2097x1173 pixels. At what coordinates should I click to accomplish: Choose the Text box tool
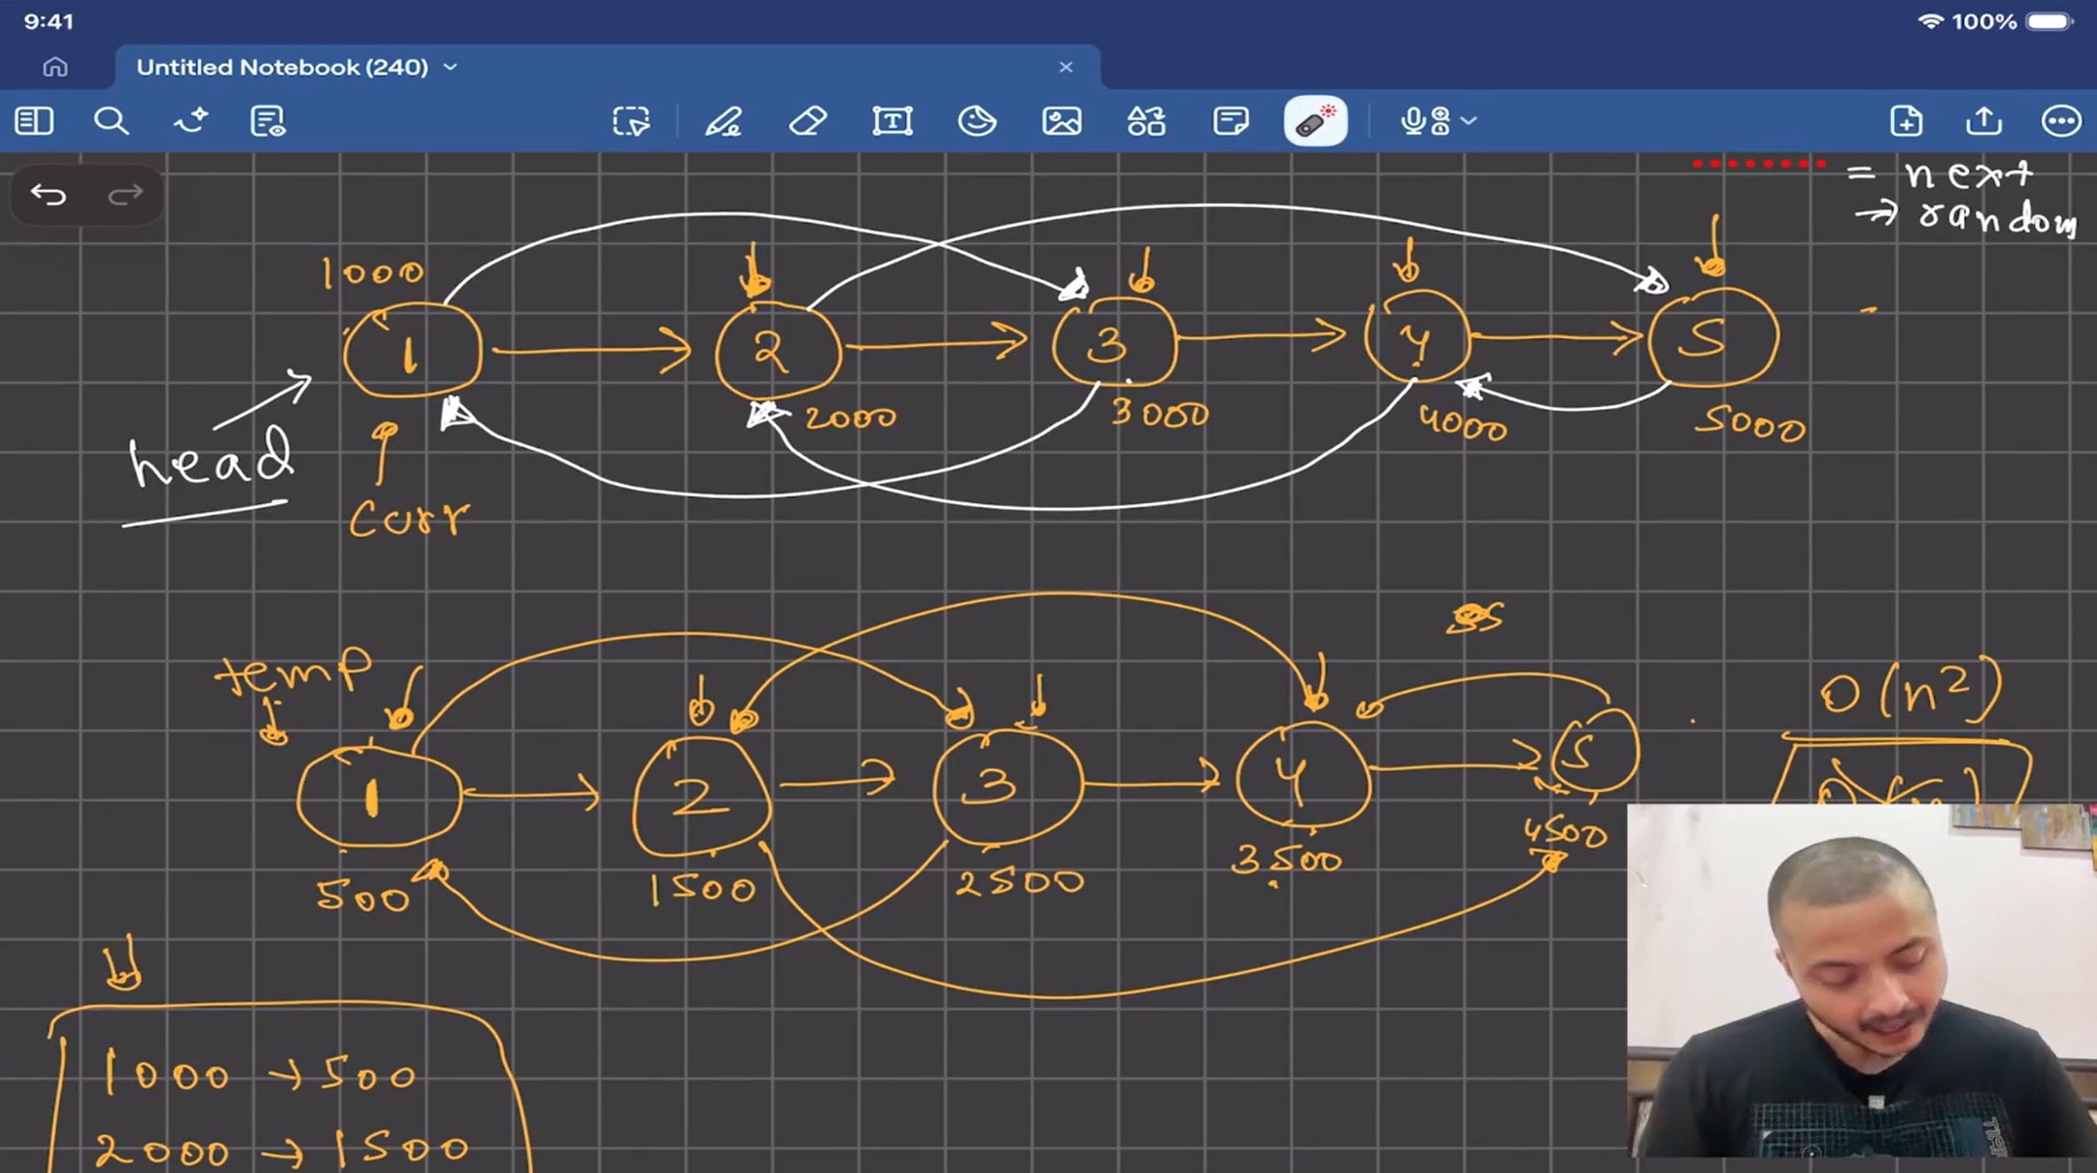pos(892,121)
